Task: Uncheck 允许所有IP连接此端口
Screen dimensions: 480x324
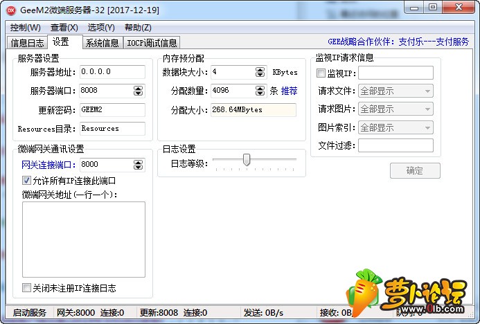Action: (x=26, y=181)
